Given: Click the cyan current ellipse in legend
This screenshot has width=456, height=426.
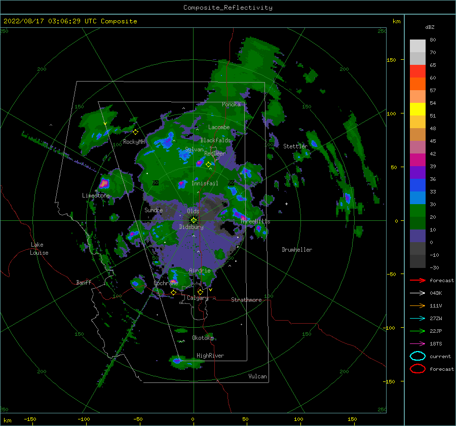Looking at the screenshot, I should [x=417, y=356].
